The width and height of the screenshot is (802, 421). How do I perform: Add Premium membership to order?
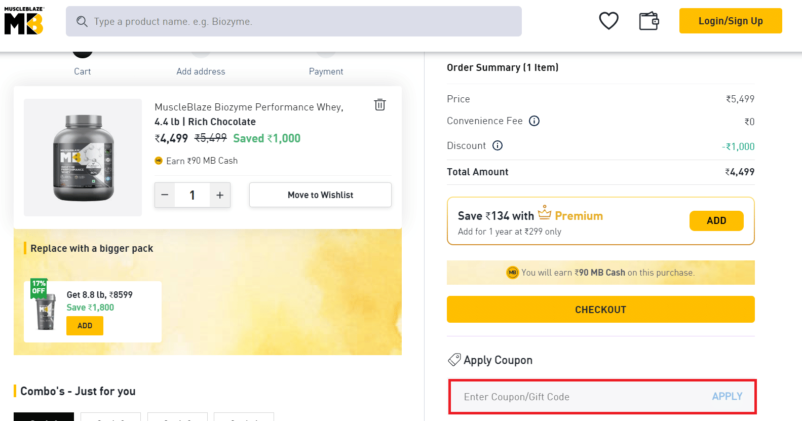pos(716,221)
